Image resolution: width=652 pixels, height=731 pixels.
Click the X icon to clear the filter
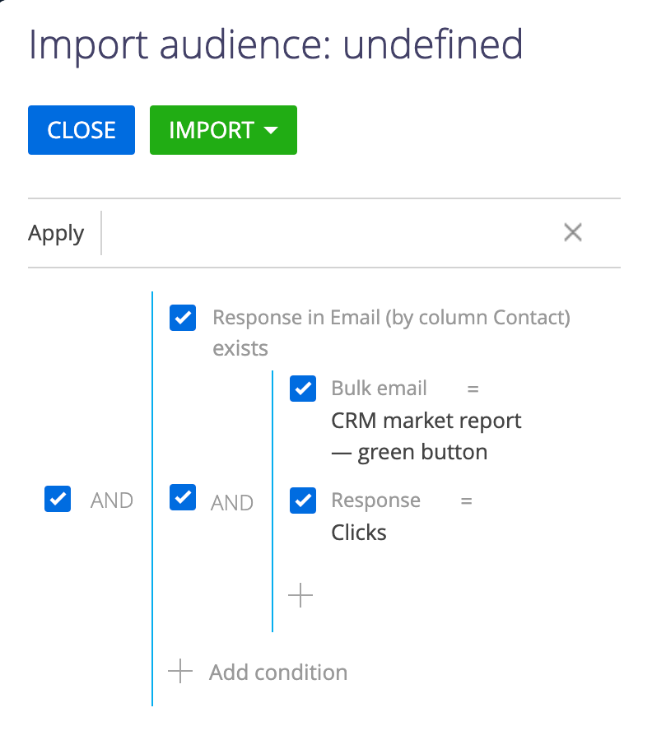[x=573, y=233]
